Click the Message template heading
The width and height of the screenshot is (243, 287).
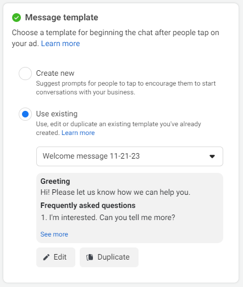click(x=62, y=18)
